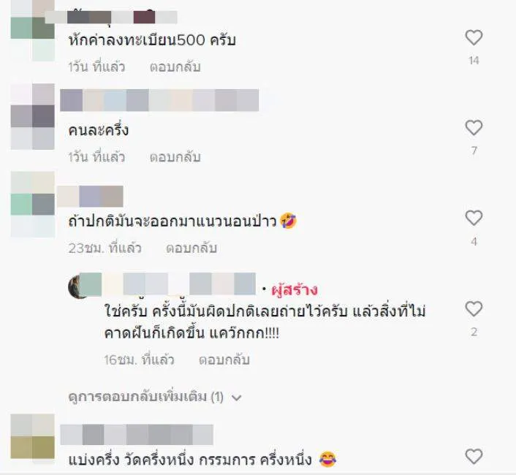The width and height of the screenshot is (516, 475).
Task: Click the 'ผู้สร้าง' creator badge
Action: (295, 289)
